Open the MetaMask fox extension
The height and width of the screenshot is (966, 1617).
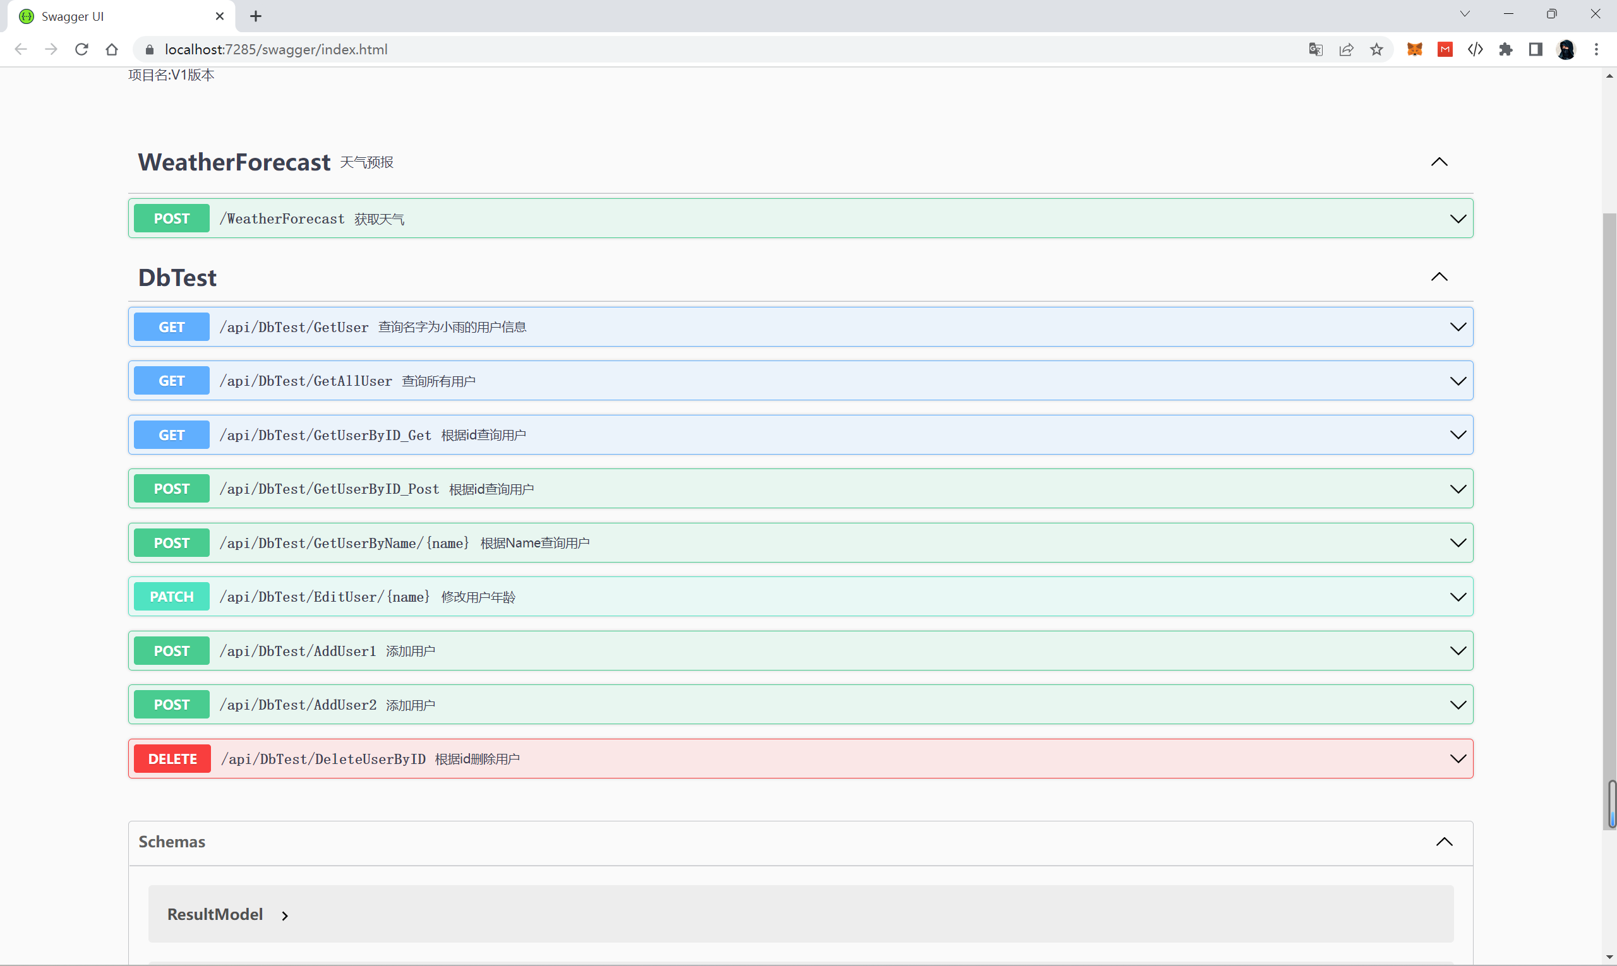[1414, 49]
